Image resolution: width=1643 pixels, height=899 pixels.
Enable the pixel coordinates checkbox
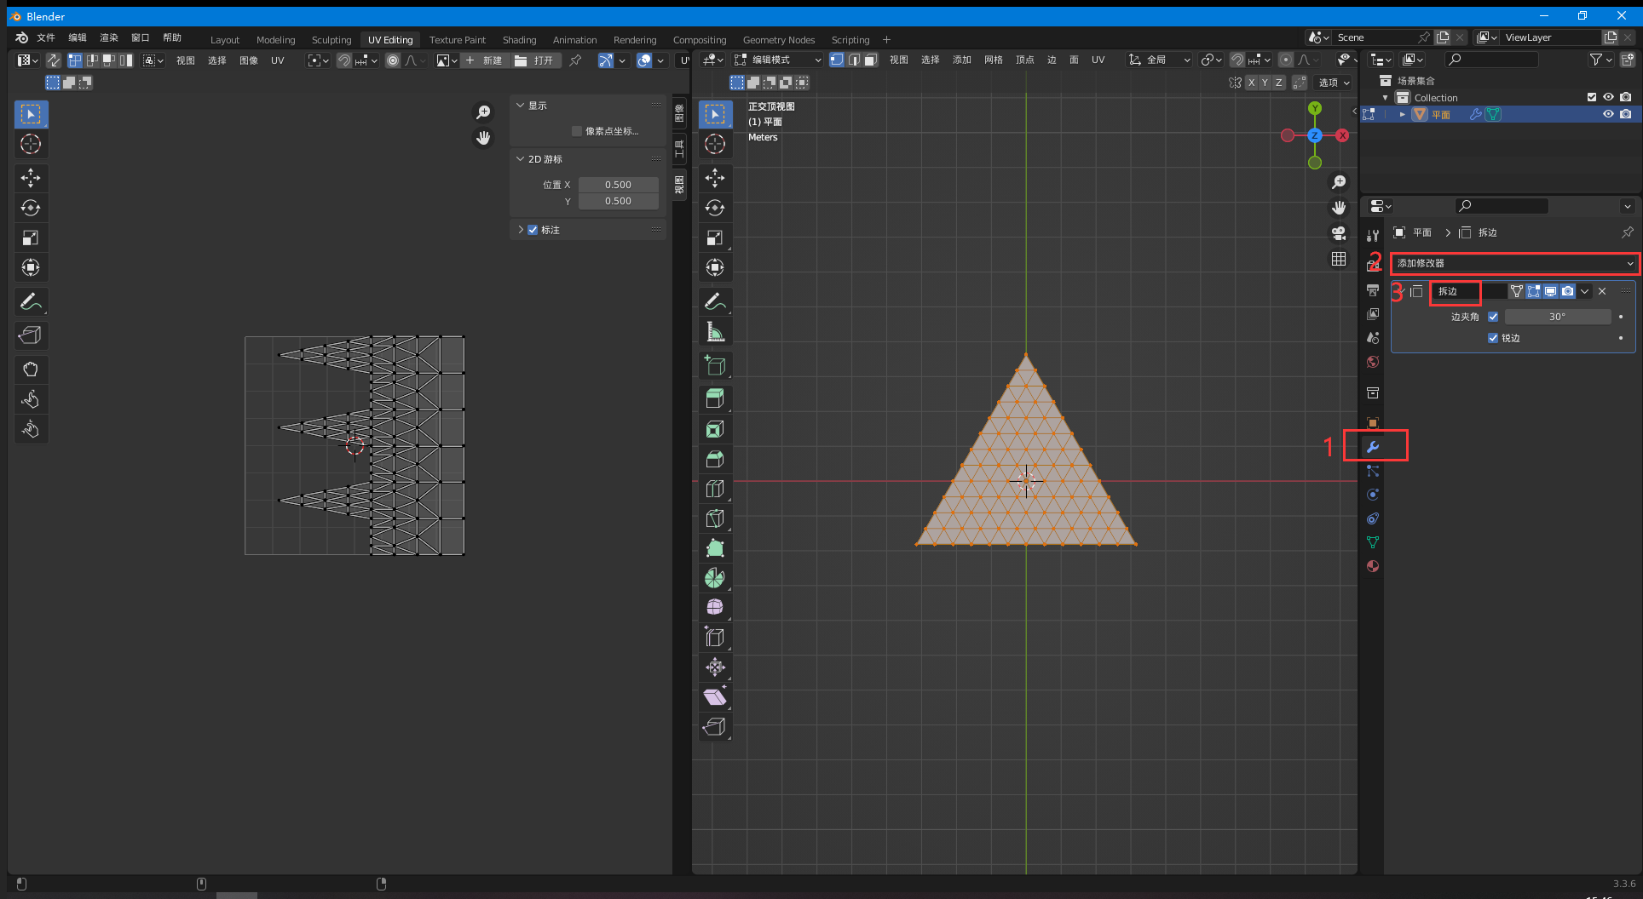tap(577, 131)
